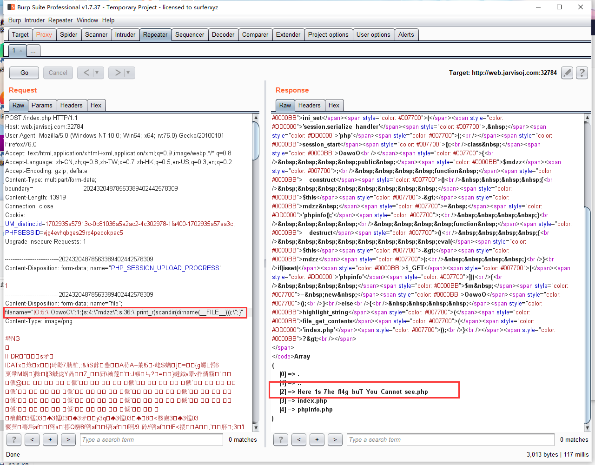Select Repeater sub-tab 1
This screenshot has width=595, height=465.
tap(17, 51)
